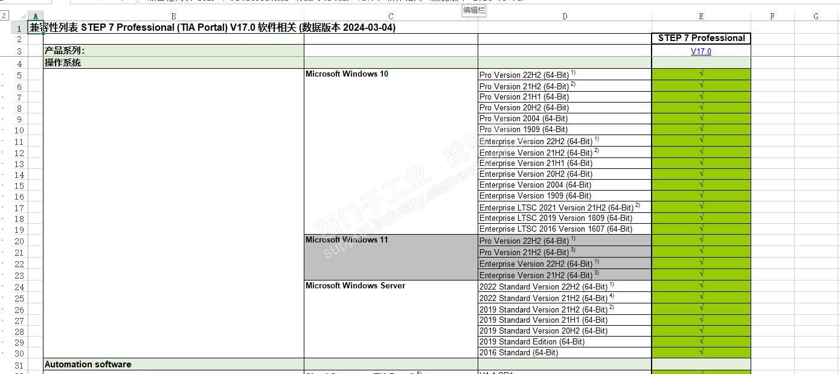This screenshot has width=840, height=374.
Task: Click the green checkmark cell in row 19
Action: tap(701, 229)
